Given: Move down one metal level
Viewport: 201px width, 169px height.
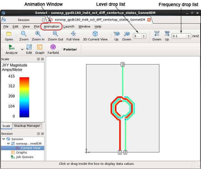Looking at the screenshot, I should (x=127, y=36).
